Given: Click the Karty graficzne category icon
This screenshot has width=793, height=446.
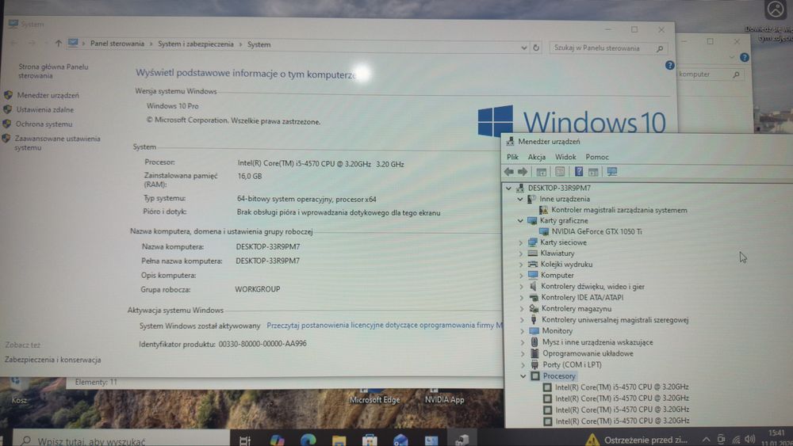Looking at the screenshot, I should click(x=532, y=221).
